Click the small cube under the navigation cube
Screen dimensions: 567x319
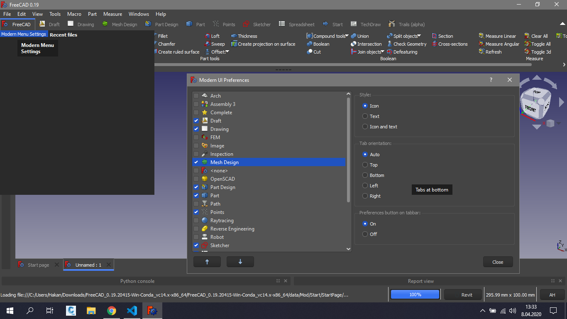click(x=550, y=123)
